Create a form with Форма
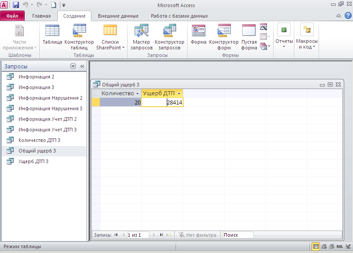 click(199, 34)
